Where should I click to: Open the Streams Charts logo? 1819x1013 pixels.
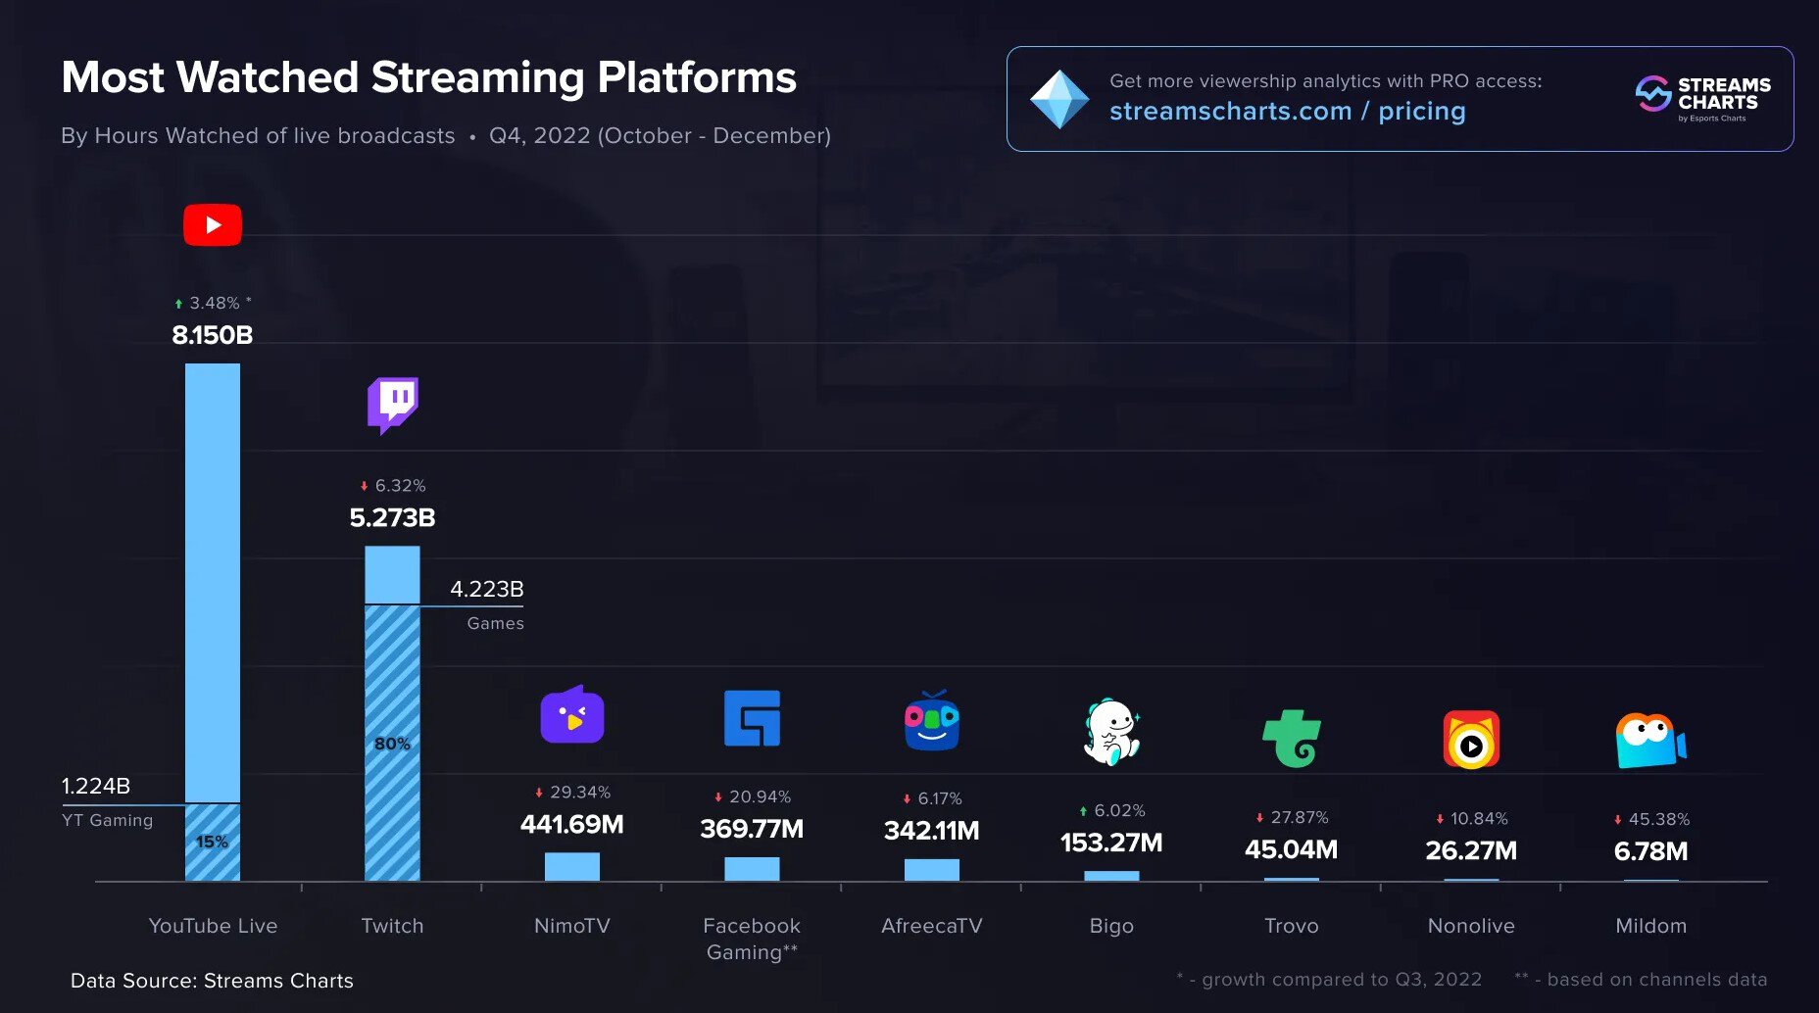click(x=1703, y=98)
